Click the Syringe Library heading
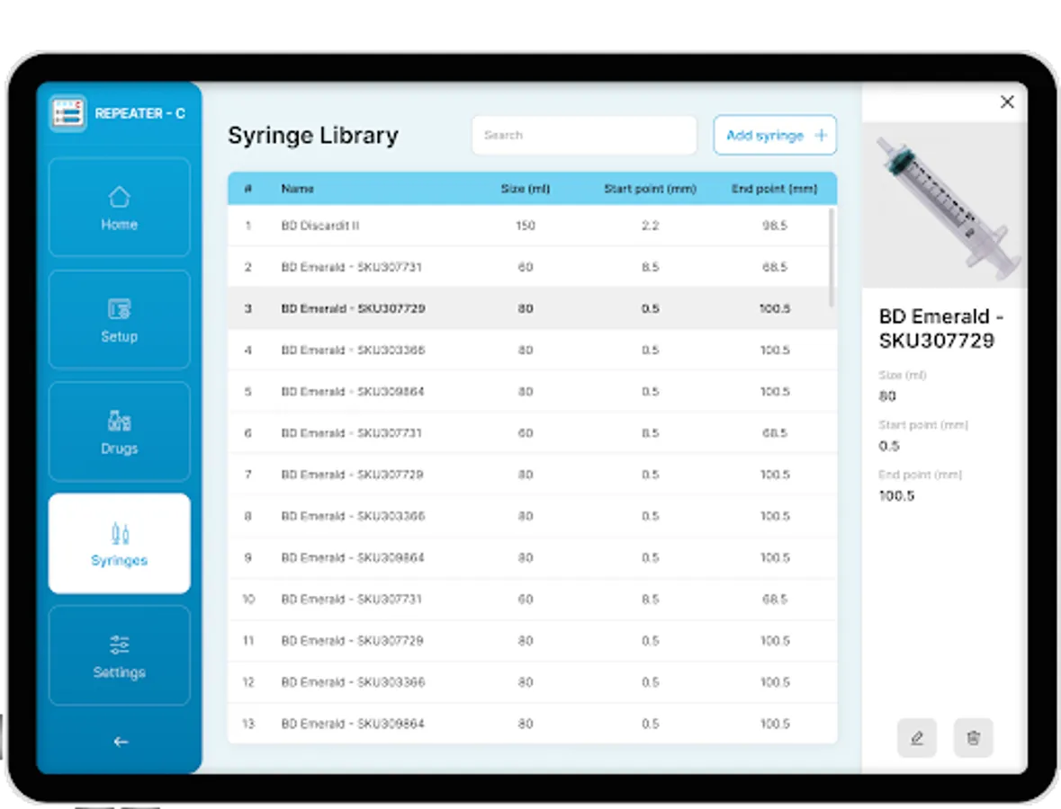This screenshot has width=1061, height=809. click(x=312, y=135)
